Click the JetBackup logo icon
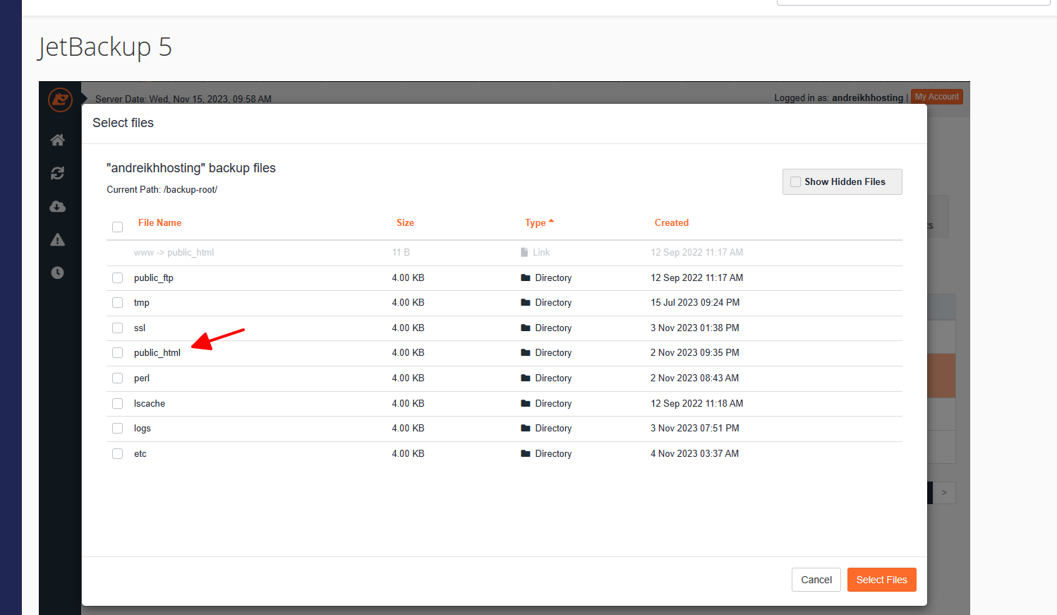Screen dimensions: 1057x615 (x=60, y=100)
